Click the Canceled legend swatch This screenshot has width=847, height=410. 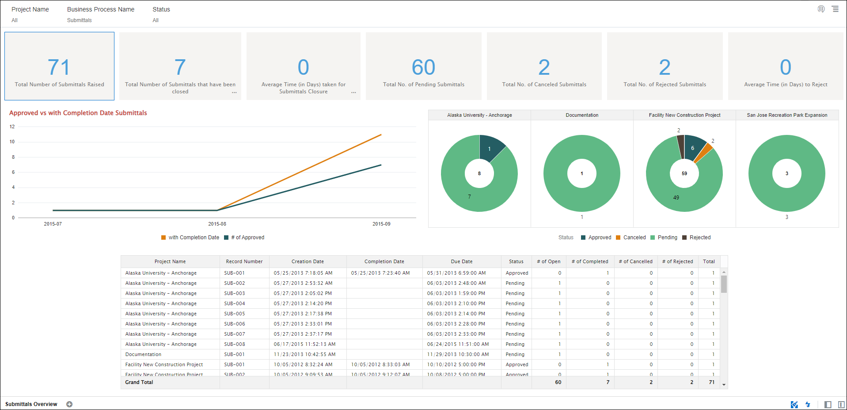[619, 238]
